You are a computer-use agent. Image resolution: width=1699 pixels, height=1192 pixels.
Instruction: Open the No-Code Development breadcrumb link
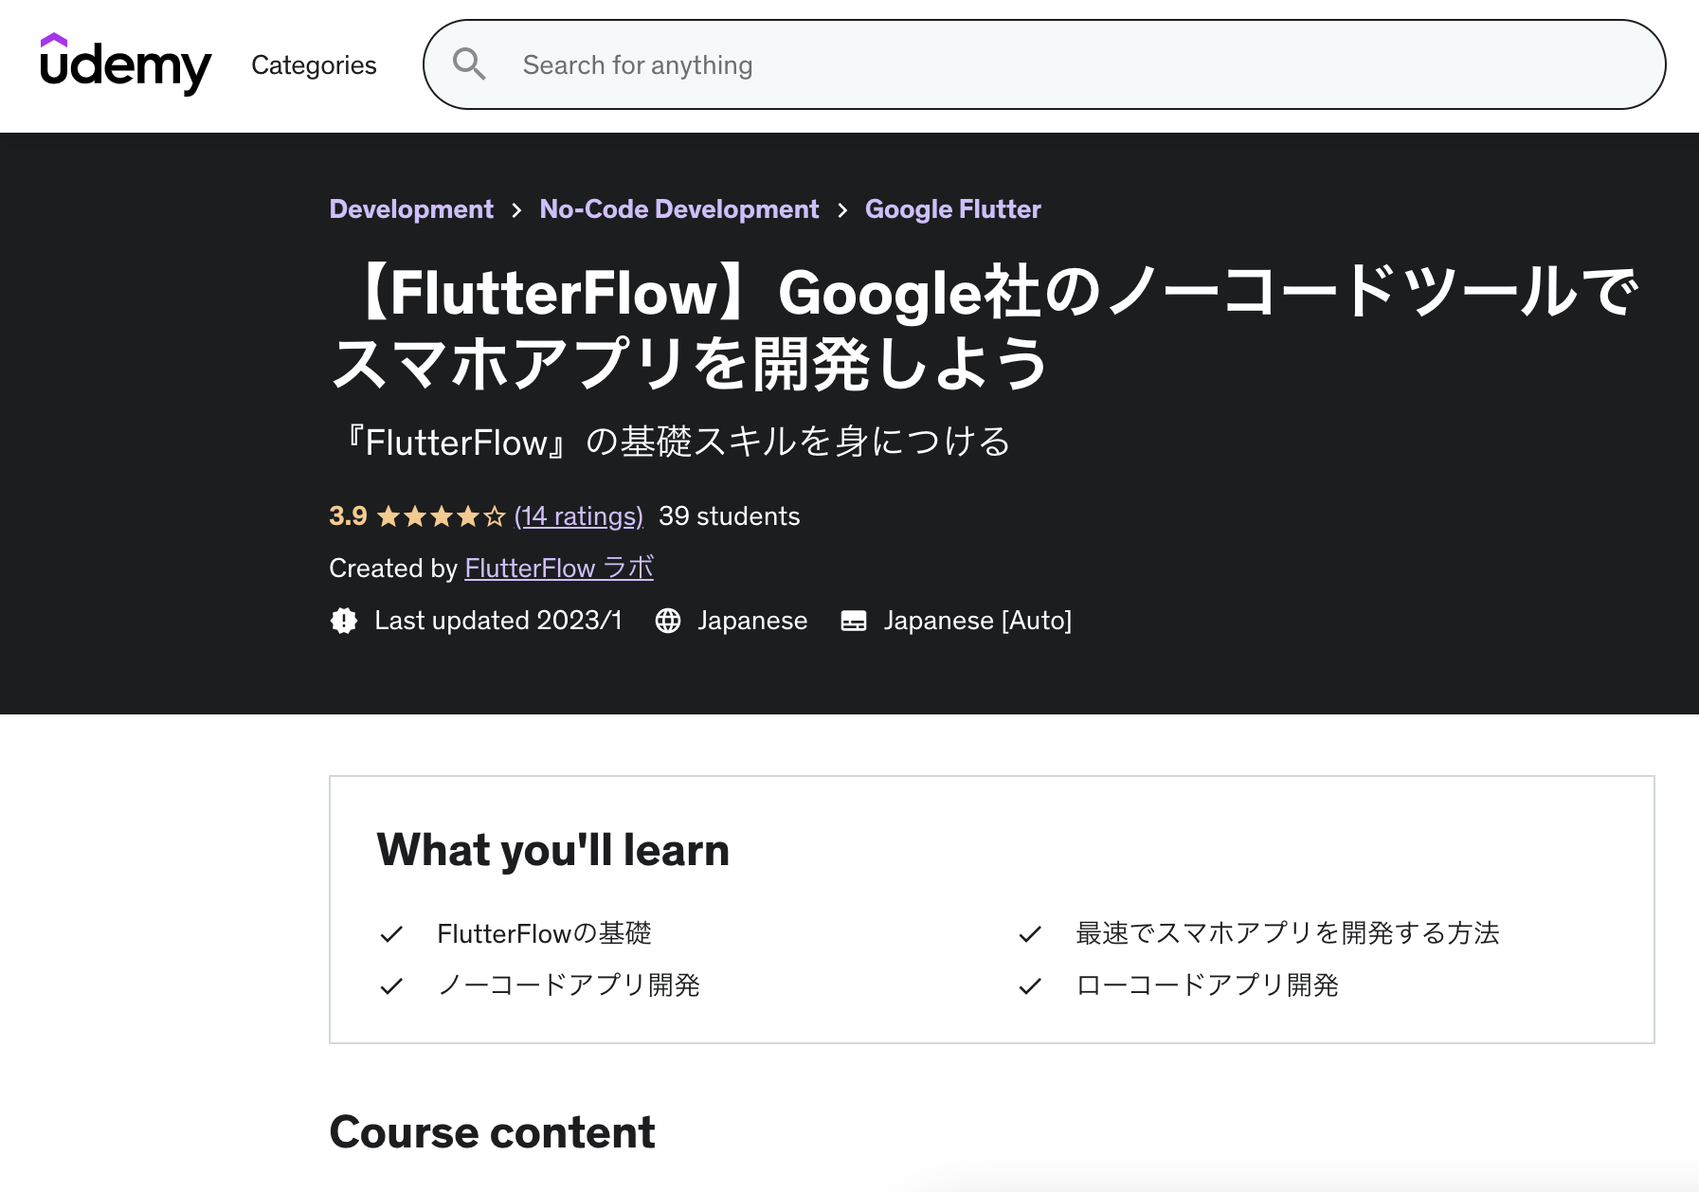point(679,209)
